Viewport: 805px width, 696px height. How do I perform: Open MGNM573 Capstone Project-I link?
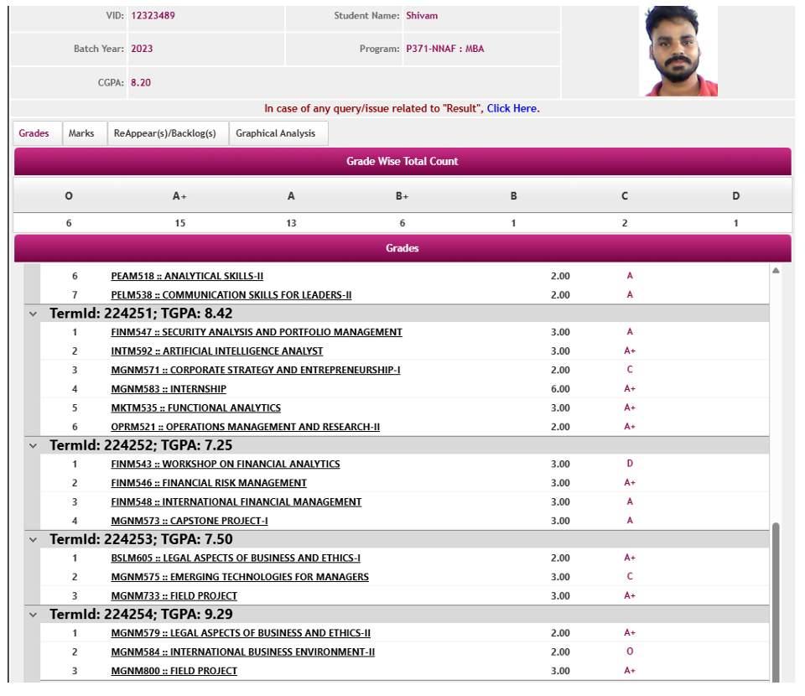[190, 521]
